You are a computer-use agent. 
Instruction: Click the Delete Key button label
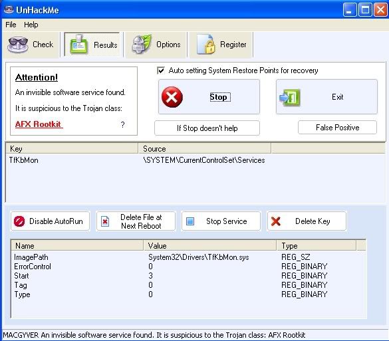point(313,221)
